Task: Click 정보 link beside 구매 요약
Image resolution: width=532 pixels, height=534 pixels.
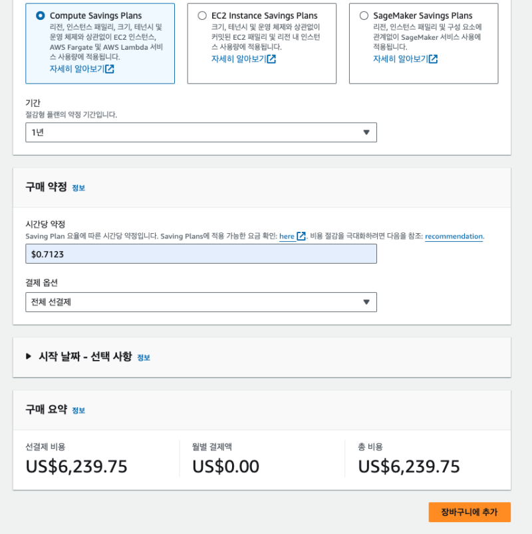Action: tap(78, 410)
